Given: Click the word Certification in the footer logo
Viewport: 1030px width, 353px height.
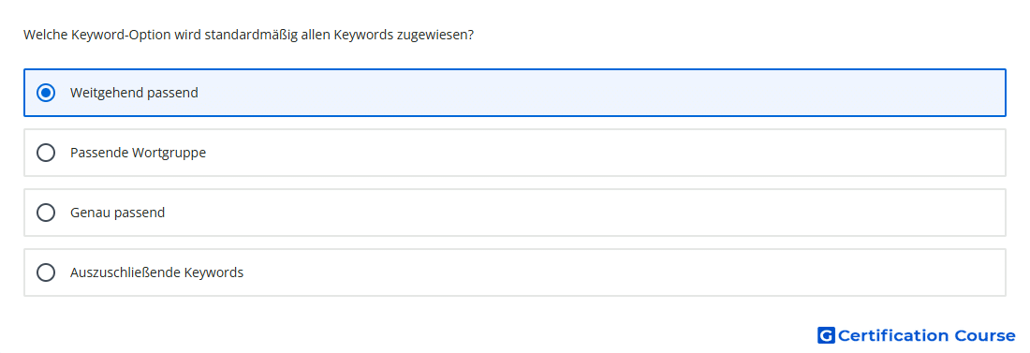Looking at the screenshot, I should pos(893,335).
